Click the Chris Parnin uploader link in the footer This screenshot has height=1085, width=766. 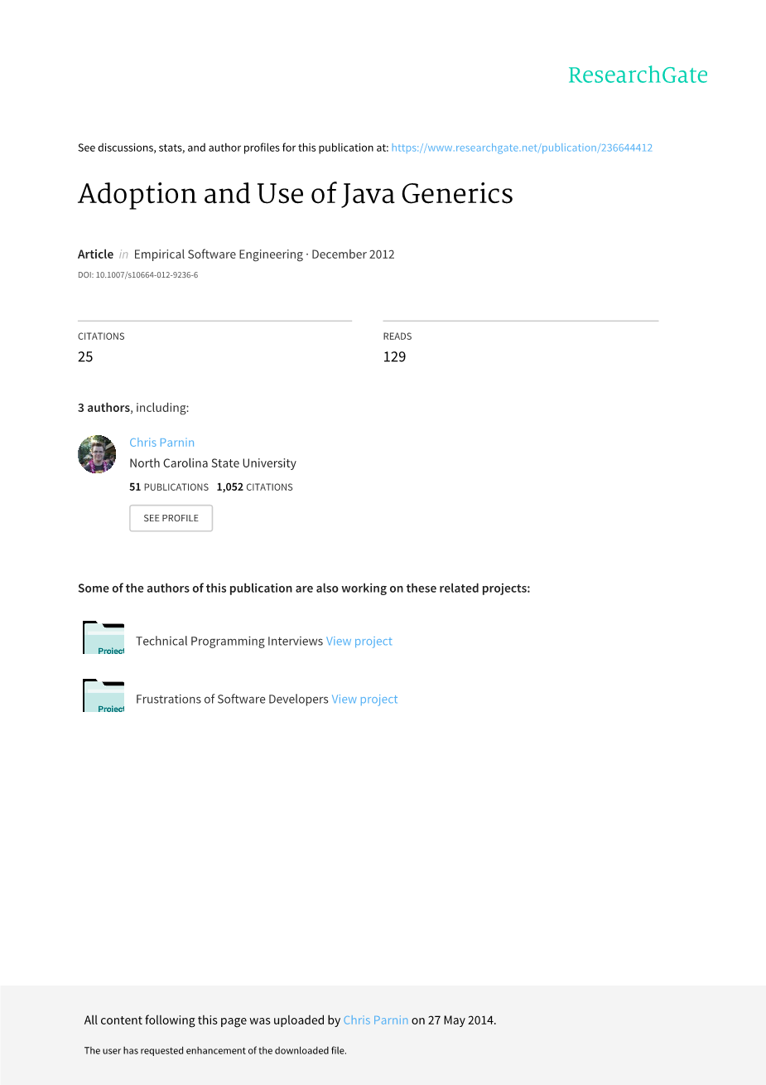coord(375,1020)
